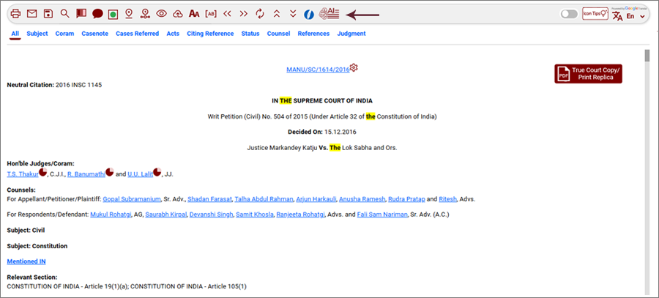
Task: Switch to the Acts tab
Action: (x=173, y=34)
